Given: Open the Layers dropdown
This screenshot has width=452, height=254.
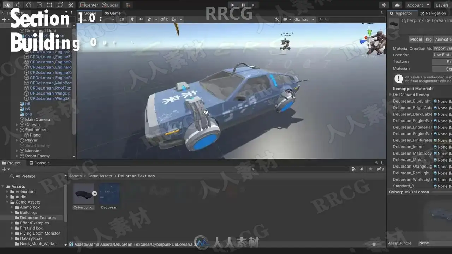Looking at the screenshot, I should 442,5.
